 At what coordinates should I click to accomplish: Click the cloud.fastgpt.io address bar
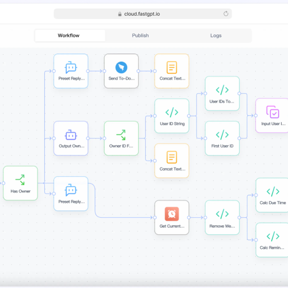point(143,14)
